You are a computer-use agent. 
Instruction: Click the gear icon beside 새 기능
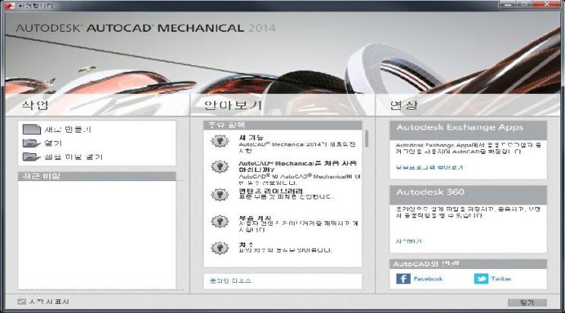point(219,140)
